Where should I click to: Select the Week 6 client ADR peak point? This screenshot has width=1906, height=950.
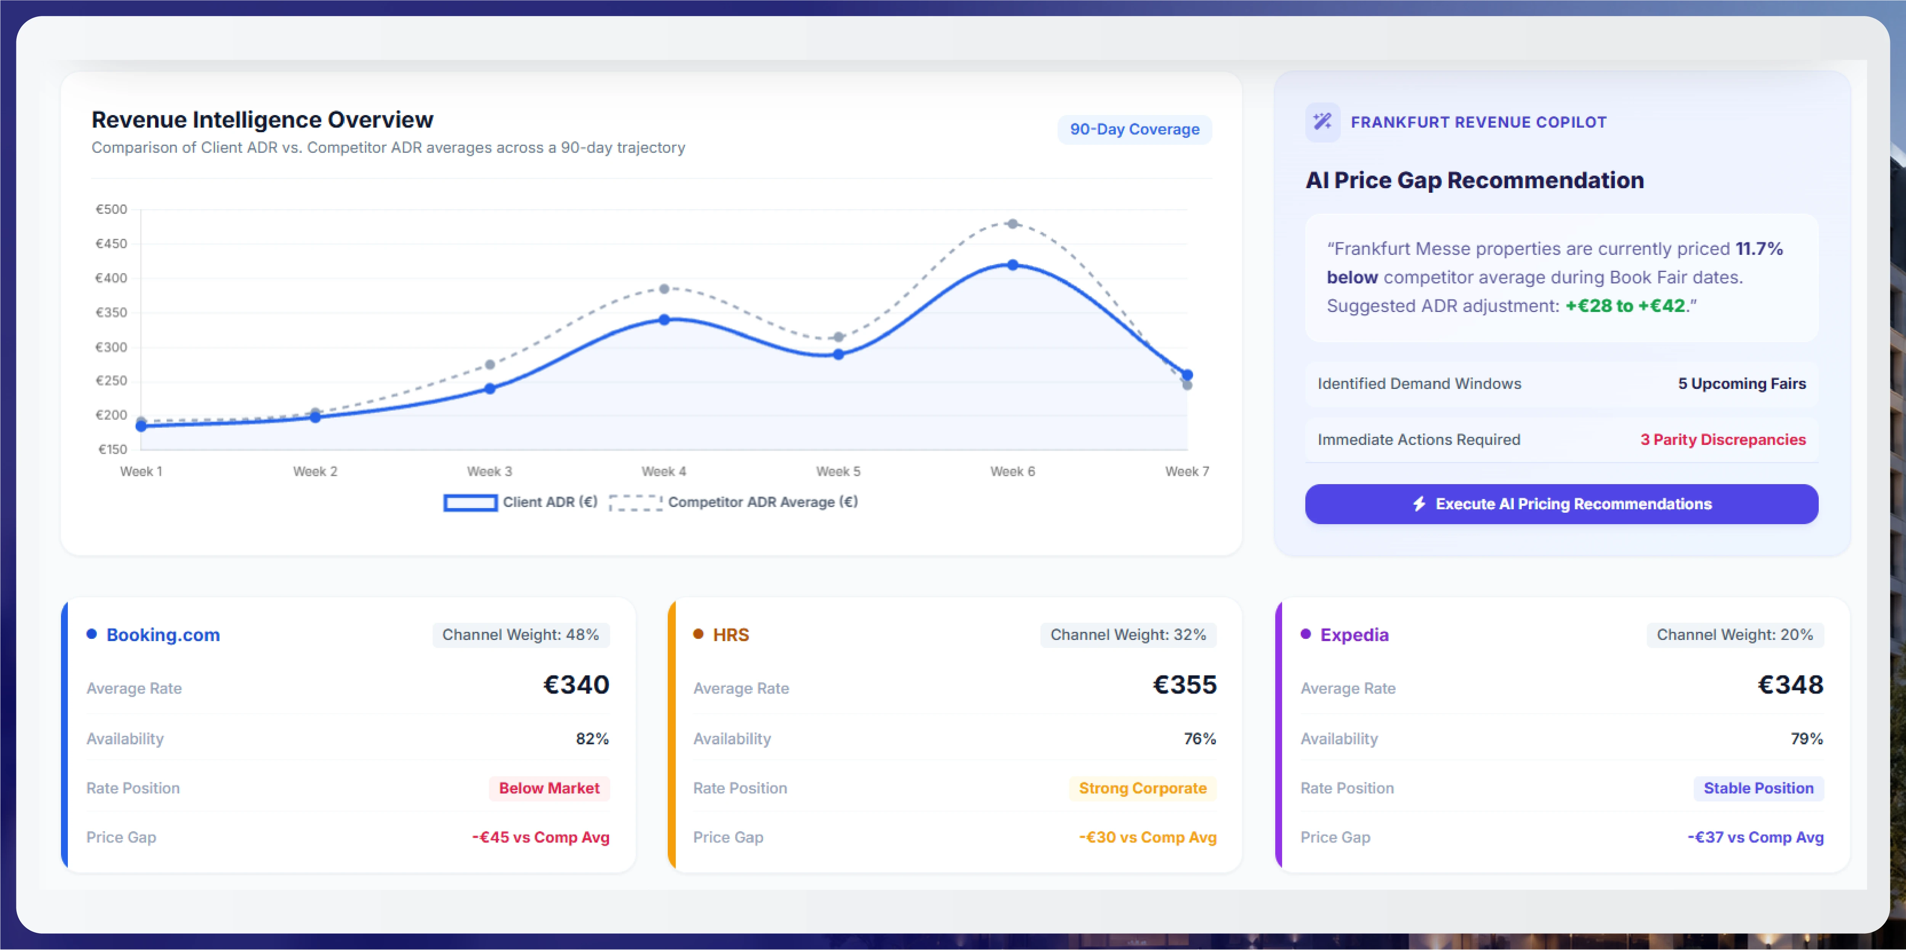point(1012,265)
